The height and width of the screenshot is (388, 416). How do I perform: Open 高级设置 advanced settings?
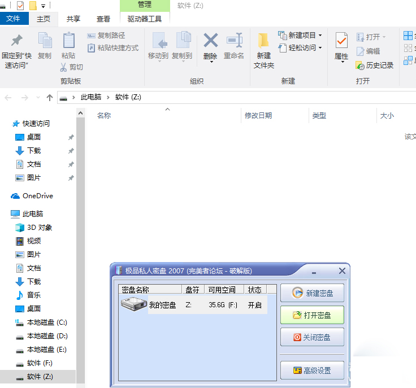(x=312, y=370)
